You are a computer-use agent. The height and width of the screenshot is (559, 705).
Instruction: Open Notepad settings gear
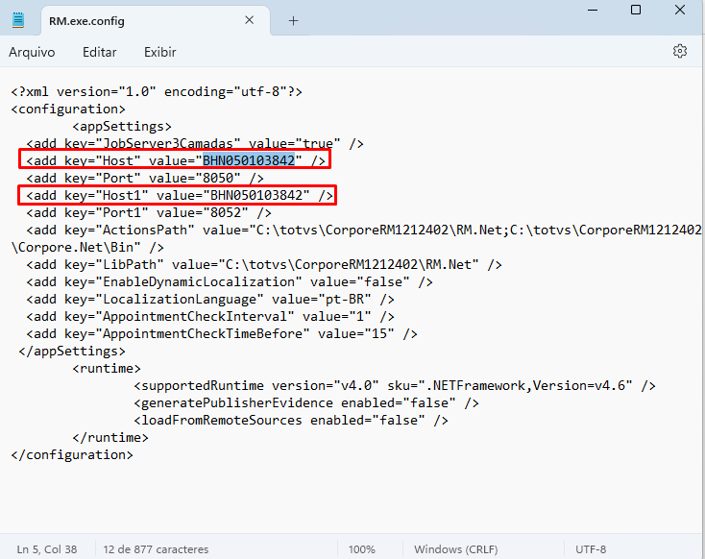[680, 51]
